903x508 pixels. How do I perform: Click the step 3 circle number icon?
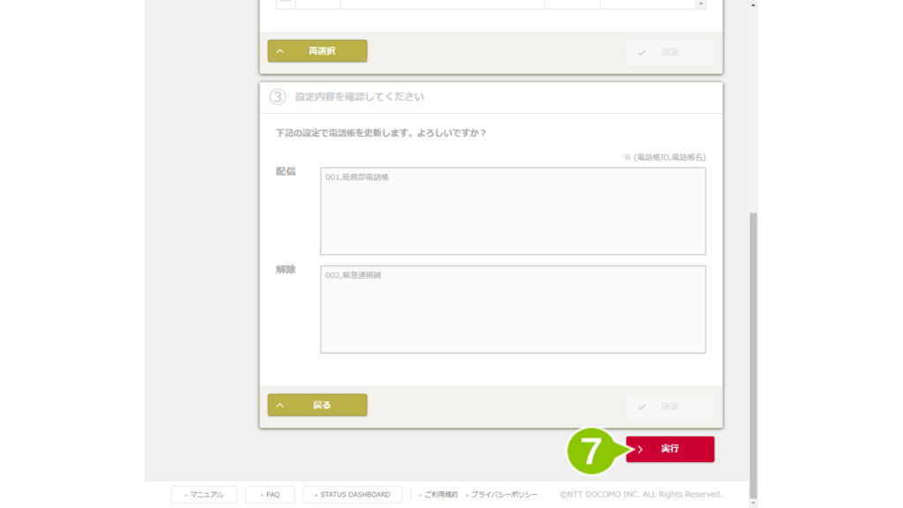coord(278,97)
